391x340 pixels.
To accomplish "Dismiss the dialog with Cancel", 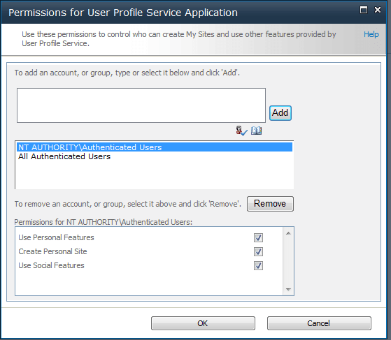I will click(x=319, y=323).
